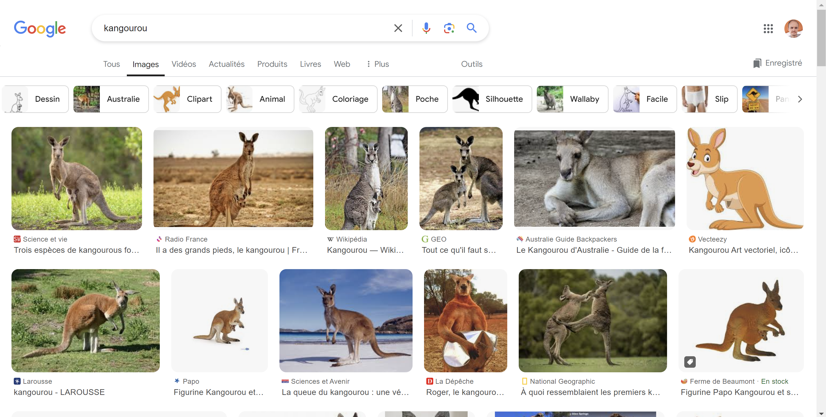Click the Papo favicon
826x417 pixels.
point(177,381)
